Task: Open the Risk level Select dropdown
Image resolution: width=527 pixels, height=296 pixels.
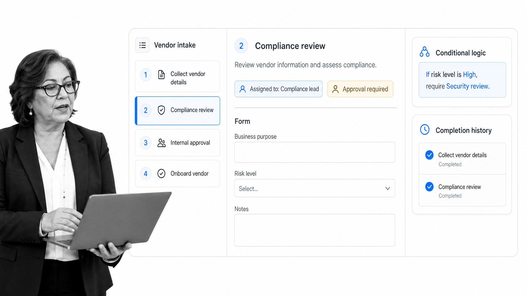Action: point(315,188)
